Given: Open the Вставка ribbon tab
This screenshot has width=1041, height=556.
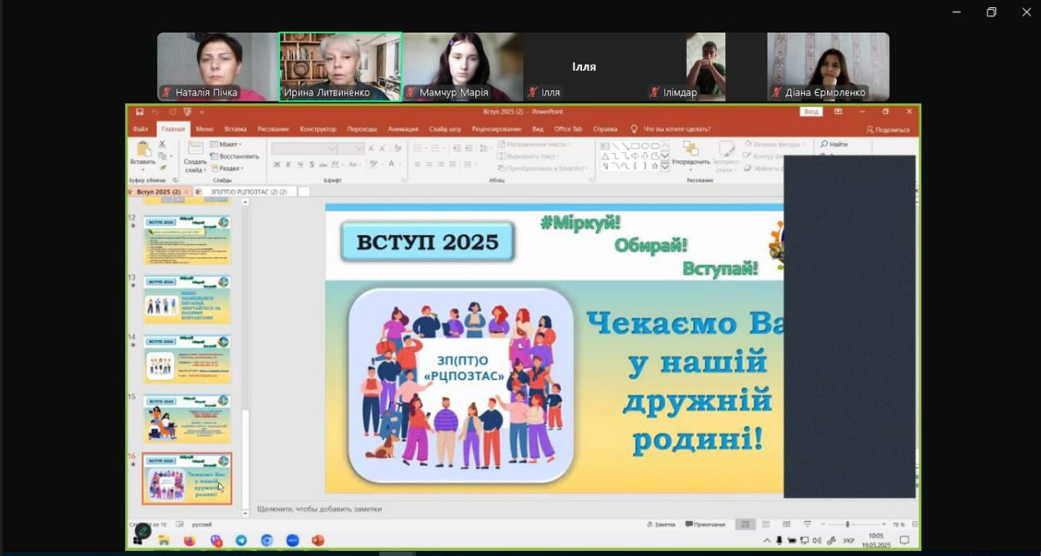Looking at the screenshot, I should point(235,129).
